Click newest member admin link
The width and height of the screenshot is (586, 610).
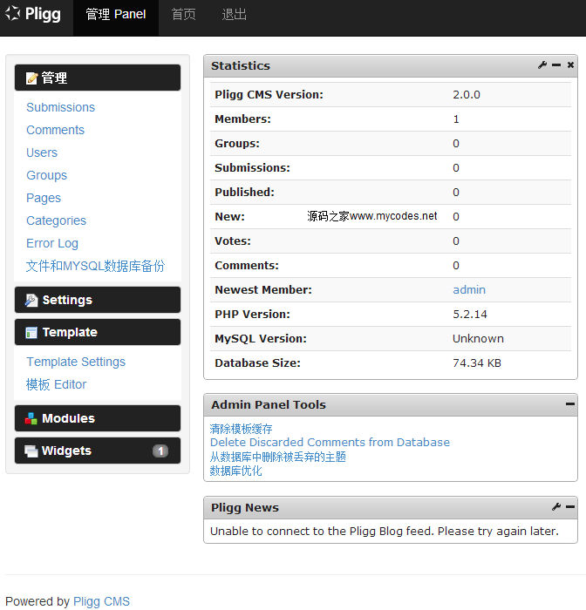[x=469, y=290]
